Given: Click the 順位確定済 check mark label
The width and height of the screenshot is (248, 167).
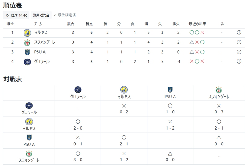Looking at the screenshot, I should [65, 15].
